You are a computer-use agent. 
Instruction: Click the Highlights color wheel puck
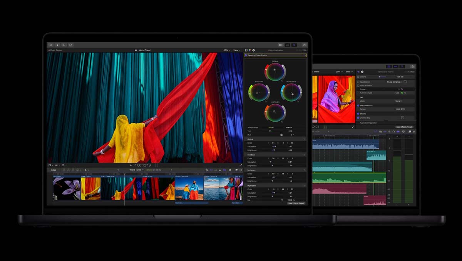point(293,94)
